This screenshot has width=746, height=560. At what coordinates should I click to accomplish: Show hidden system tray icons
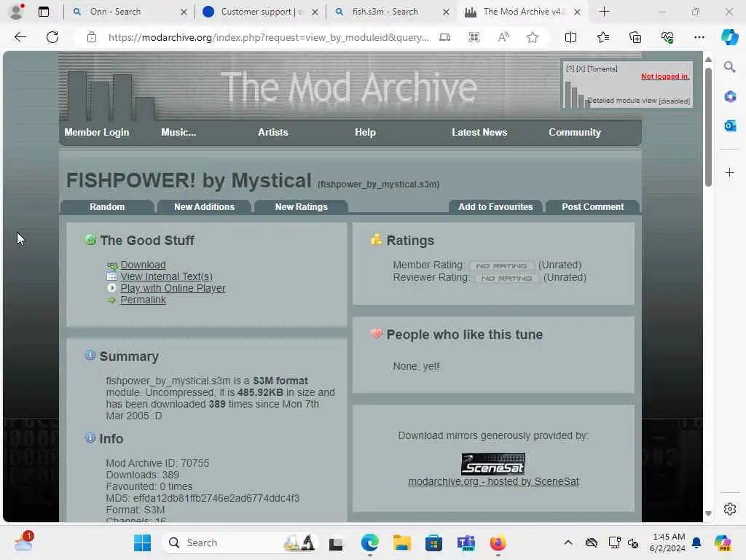568,542
